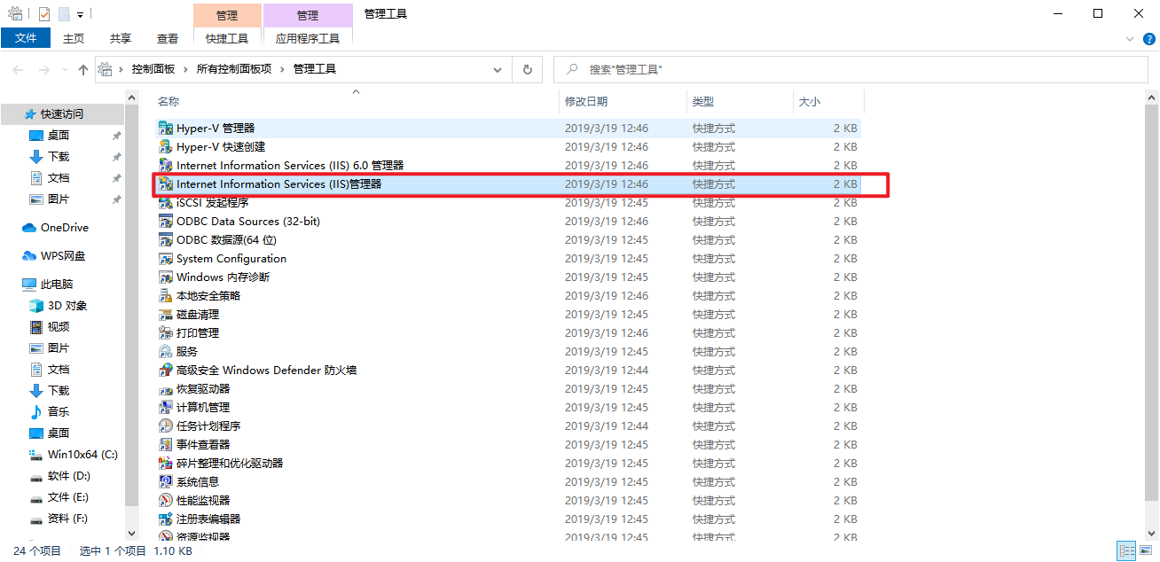The width and height of the screenshot is (1160, 562).
Task: Click OneDrive cloud icon in sidebar
Action: pyautogui.click(x=29, y=228)
